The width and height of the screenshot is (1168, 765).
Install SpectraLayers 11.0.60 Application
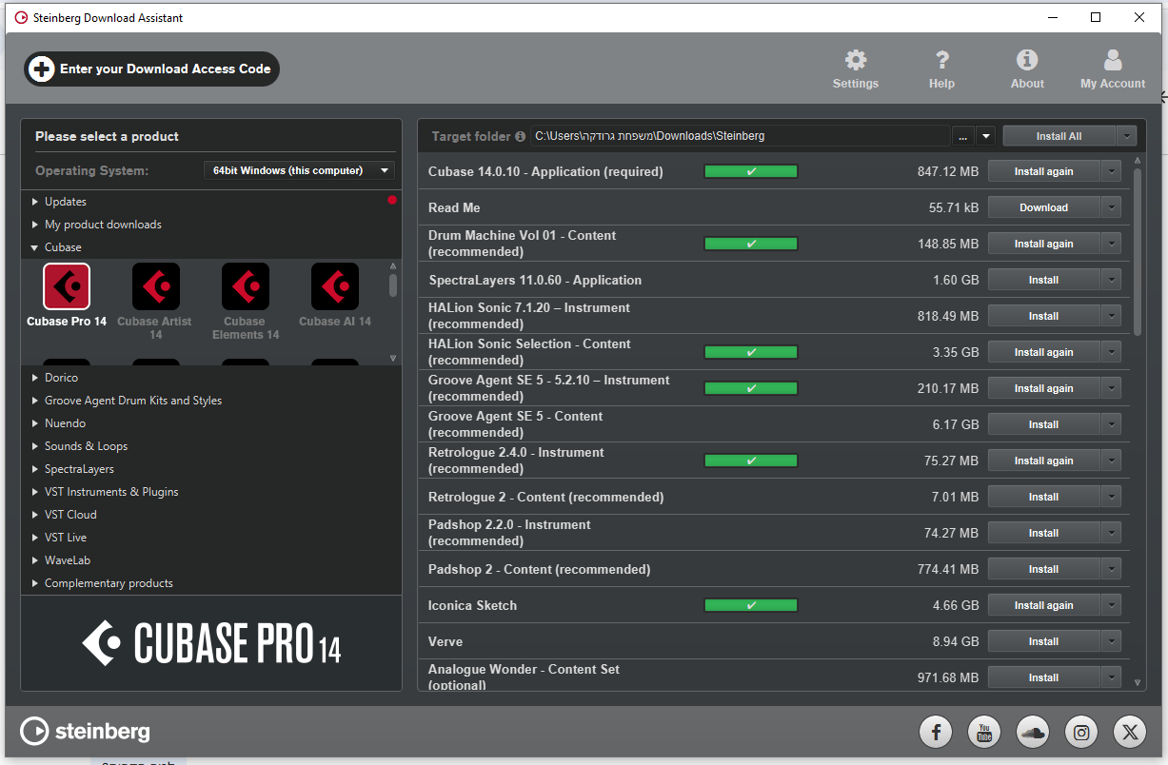pos(1044,280)
